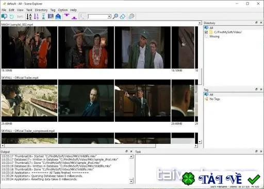The height and width of the screenshot is (189, 264).
Task: Start search with magnifier icon
Action: (115, 16)
